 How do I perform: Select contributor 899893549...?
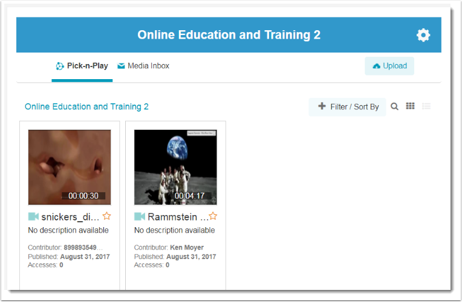83,248
